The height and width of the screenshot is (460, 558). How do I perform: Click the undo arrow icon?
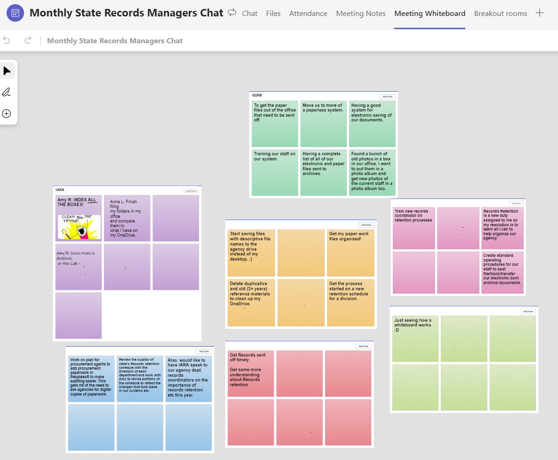[x=7, y=40]
